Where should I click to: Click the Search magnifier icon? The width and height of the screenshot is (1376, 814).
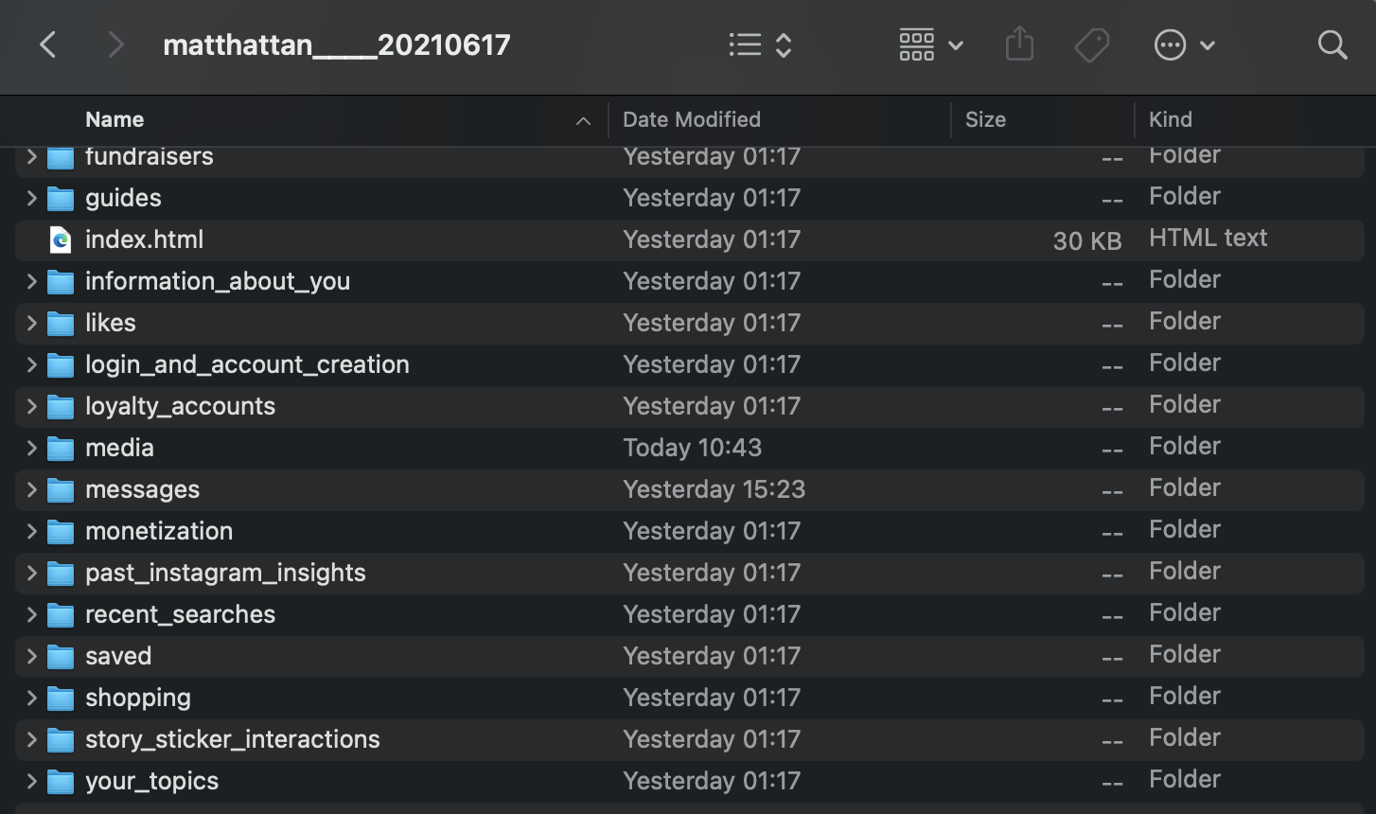click(1332, 44)
